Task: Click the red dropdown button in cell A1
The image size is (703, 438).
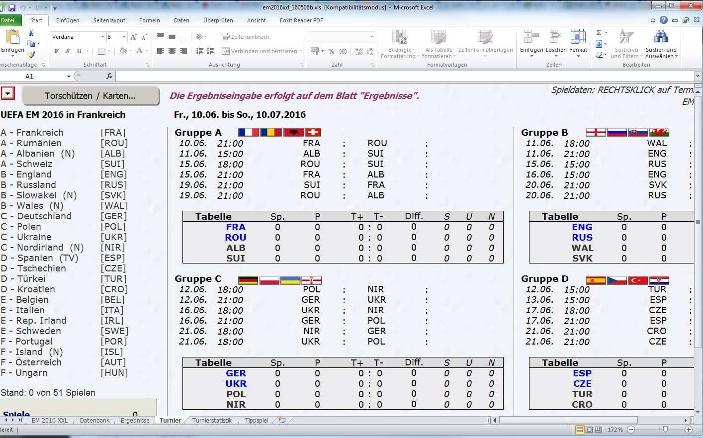Action: click(8, 93)
